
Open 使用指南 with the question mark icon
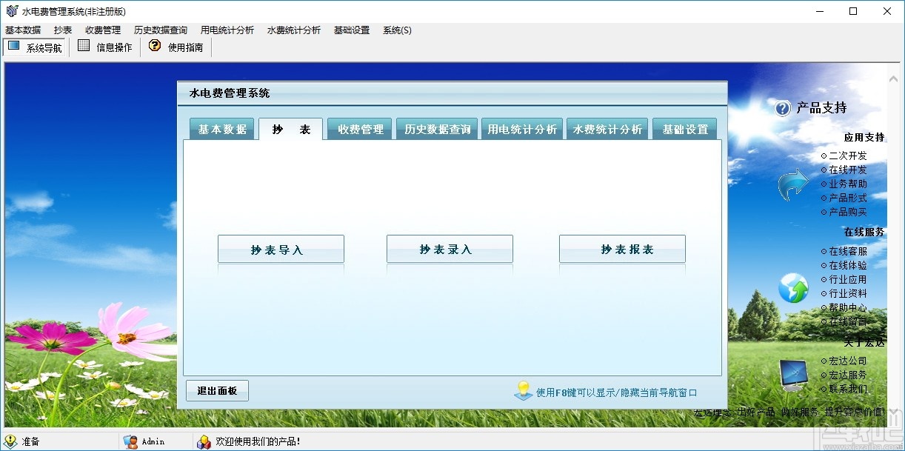154,46
